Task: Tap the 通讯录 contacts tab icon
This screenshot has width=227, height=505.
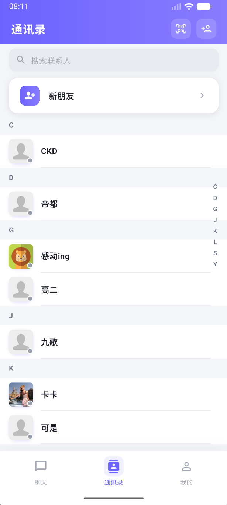Action: point(113,466)
